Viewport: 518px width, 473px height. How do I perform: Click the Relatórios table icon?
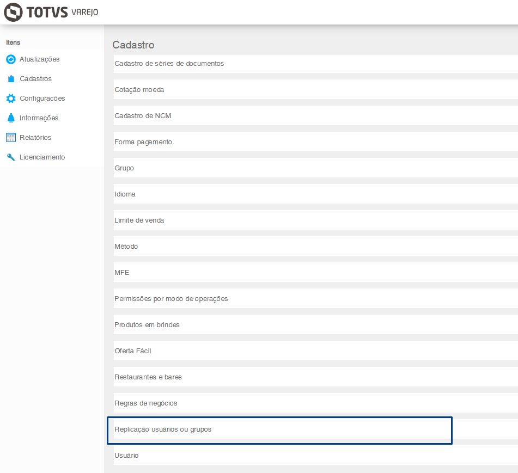11,138
